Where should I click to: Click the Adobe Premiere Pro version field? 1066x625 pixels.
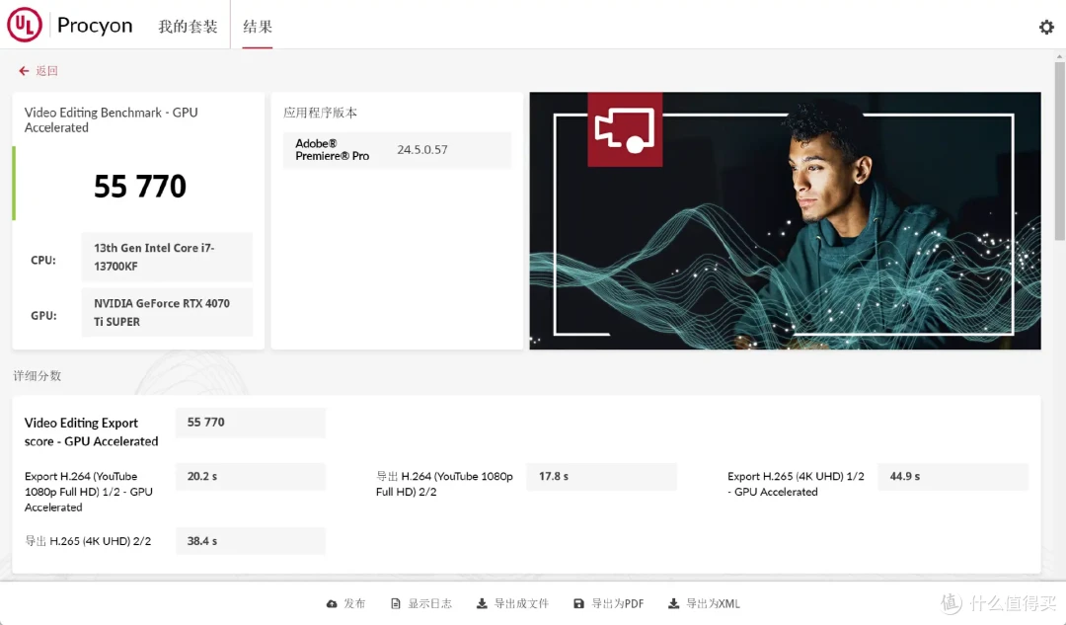(397, 149)
